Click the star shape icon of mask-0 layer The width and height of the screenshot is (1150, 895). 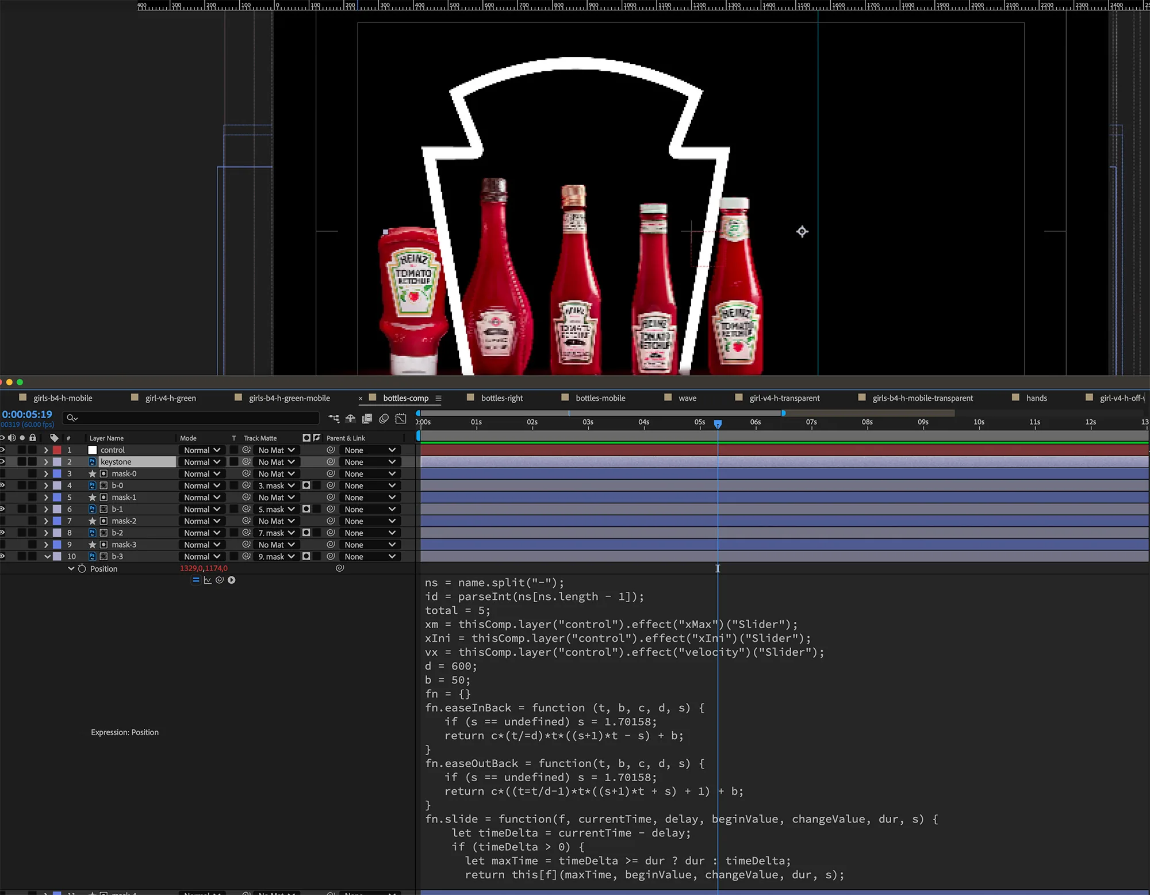pyautogui.click(x=92, y=474)
